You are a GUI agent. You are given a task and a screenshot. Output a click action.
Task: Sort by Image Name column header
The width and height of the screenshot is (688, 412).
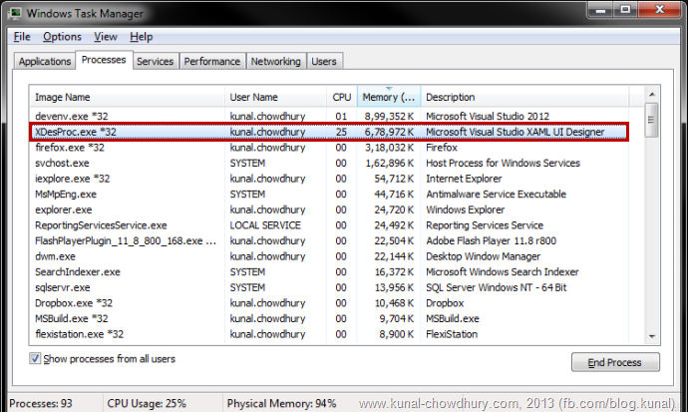128,97
